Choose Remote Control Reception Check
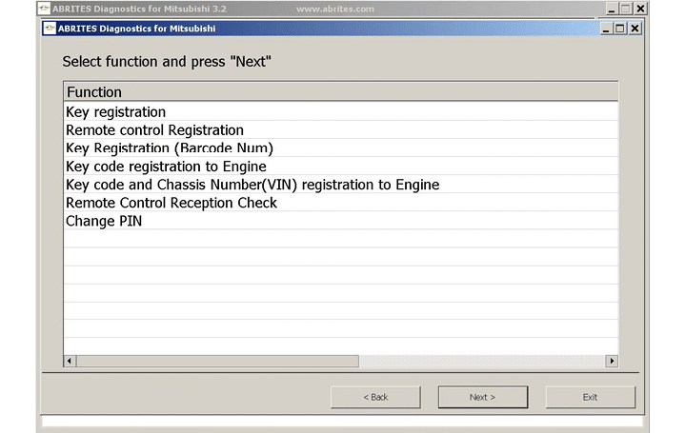 coord(171,203)
